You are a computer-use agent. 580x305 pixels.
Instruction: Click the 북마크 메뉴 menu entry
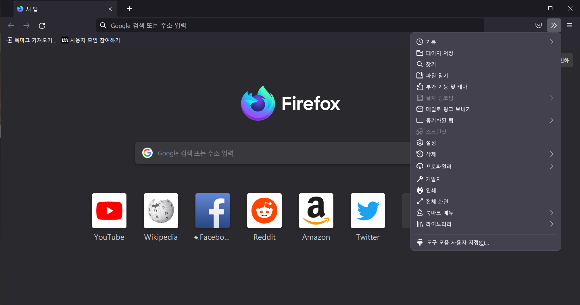tap(485, 213)
